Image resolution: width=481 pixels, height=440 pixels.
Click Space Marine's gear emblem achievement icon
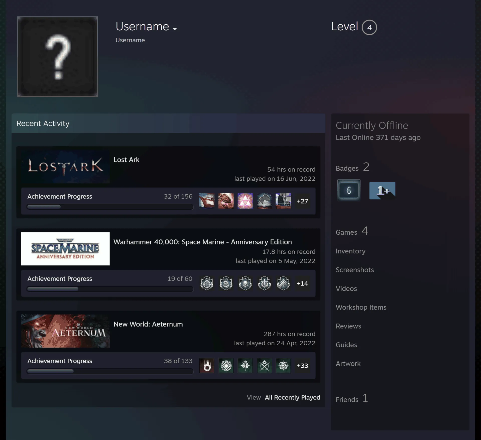(207, 283)
